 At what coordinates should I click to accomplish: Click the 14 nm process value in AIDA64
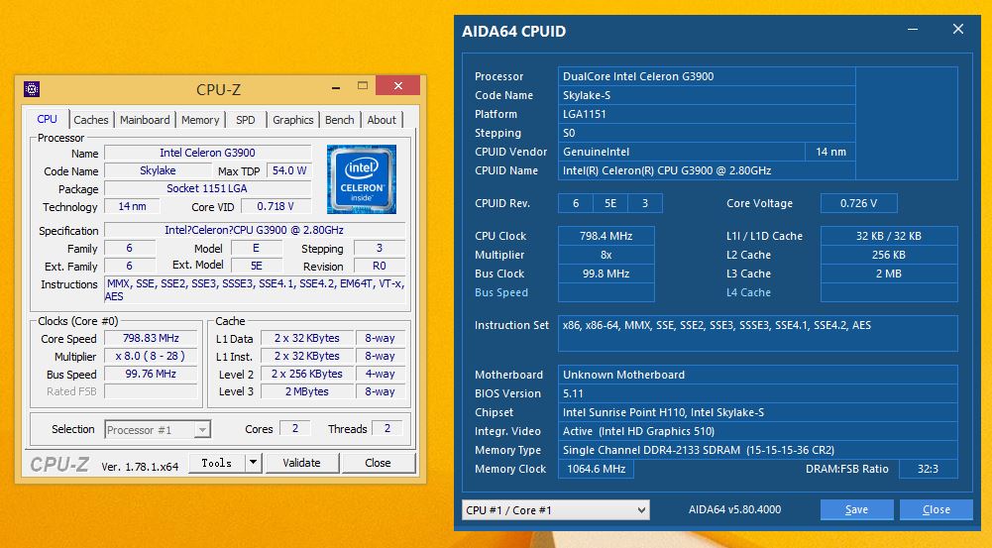pos(830,152)
